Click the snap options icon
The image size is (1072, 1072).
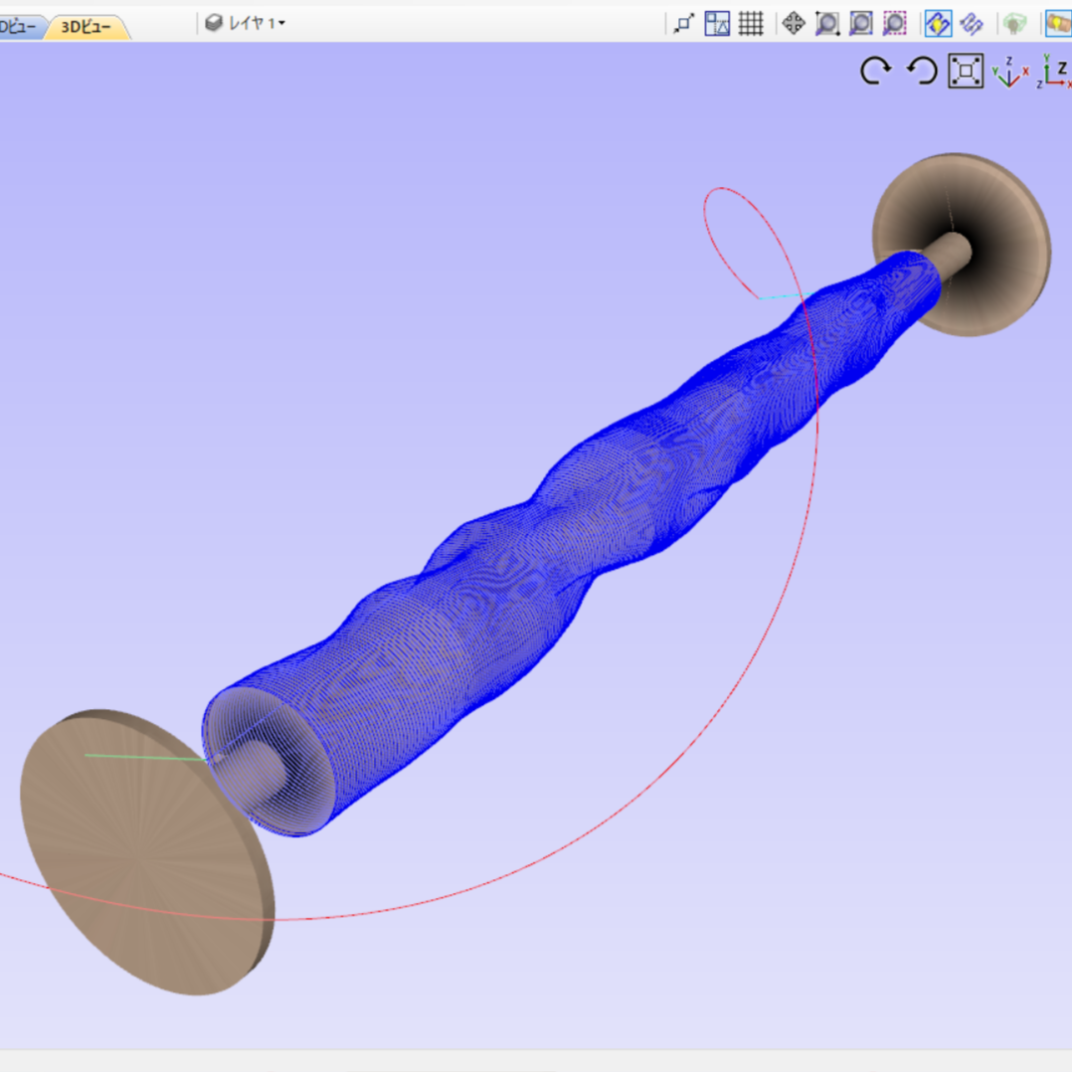coord(684,24)
